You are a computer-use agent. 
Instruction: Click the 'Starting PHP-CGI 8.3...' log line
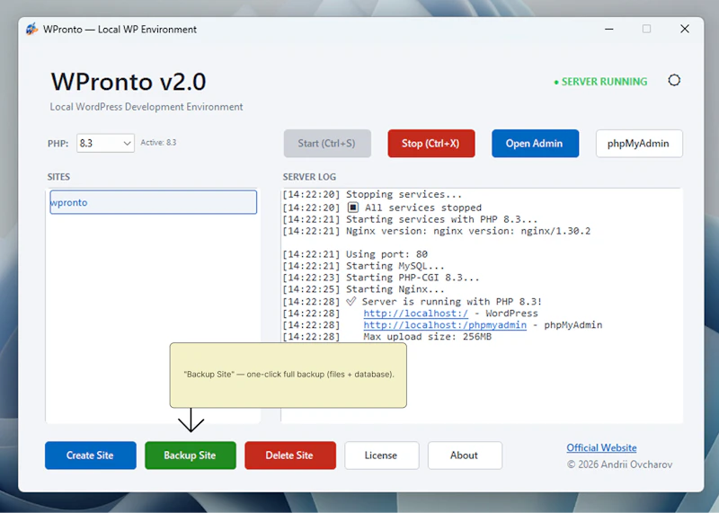click(380, 278)
